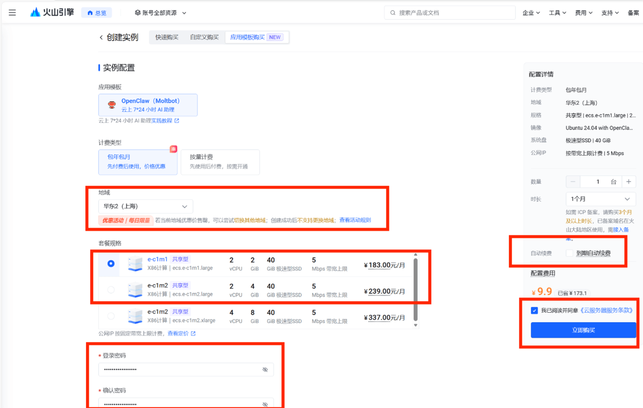Expand the 支持 menu

[610, 13]
